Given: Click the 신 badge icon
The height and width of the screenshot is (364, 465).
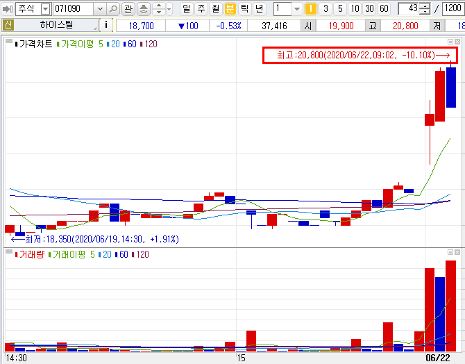Looking at the screenshot, I should click(8, 25).
